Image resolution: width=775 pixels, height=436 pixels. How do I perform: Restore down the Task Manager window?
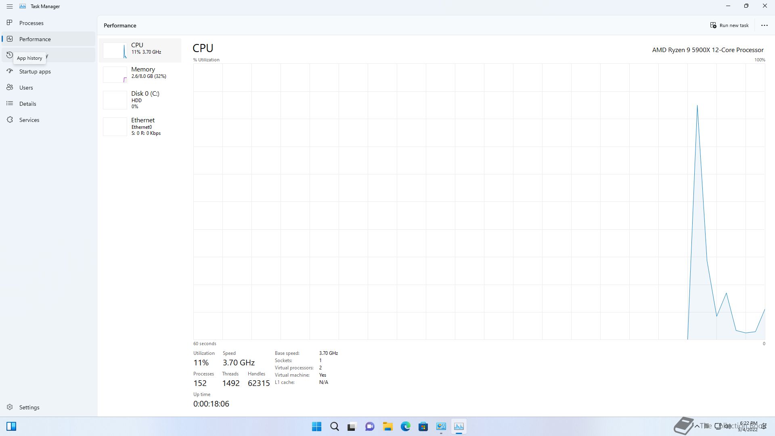(x=746, y=6)
